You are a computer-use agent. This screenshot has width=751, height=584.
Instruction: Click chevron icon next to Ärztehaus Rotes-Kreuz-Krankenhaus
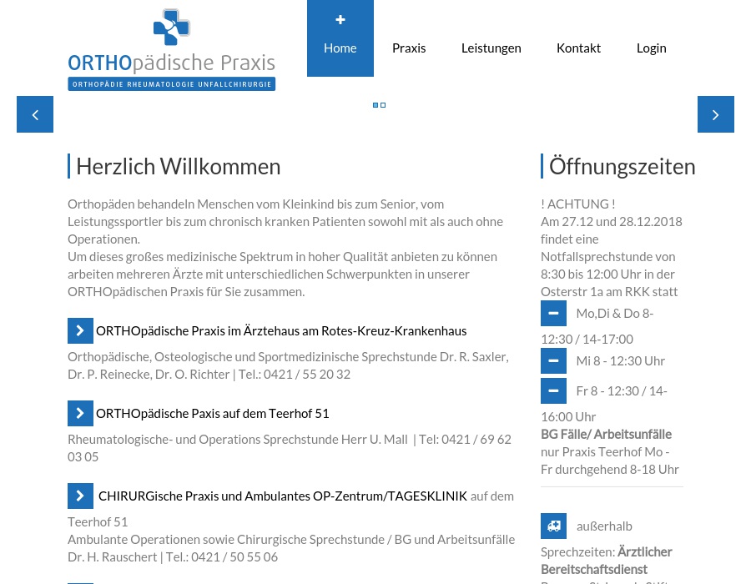coord(80,330)
